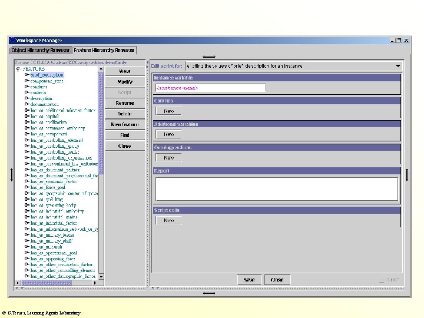
Task: Click the Instance variable text field
Action: pos(210,88)
